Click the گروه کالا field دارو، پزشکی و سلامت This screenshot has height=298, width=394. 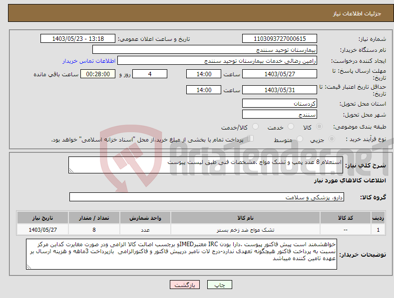[207, 197]
